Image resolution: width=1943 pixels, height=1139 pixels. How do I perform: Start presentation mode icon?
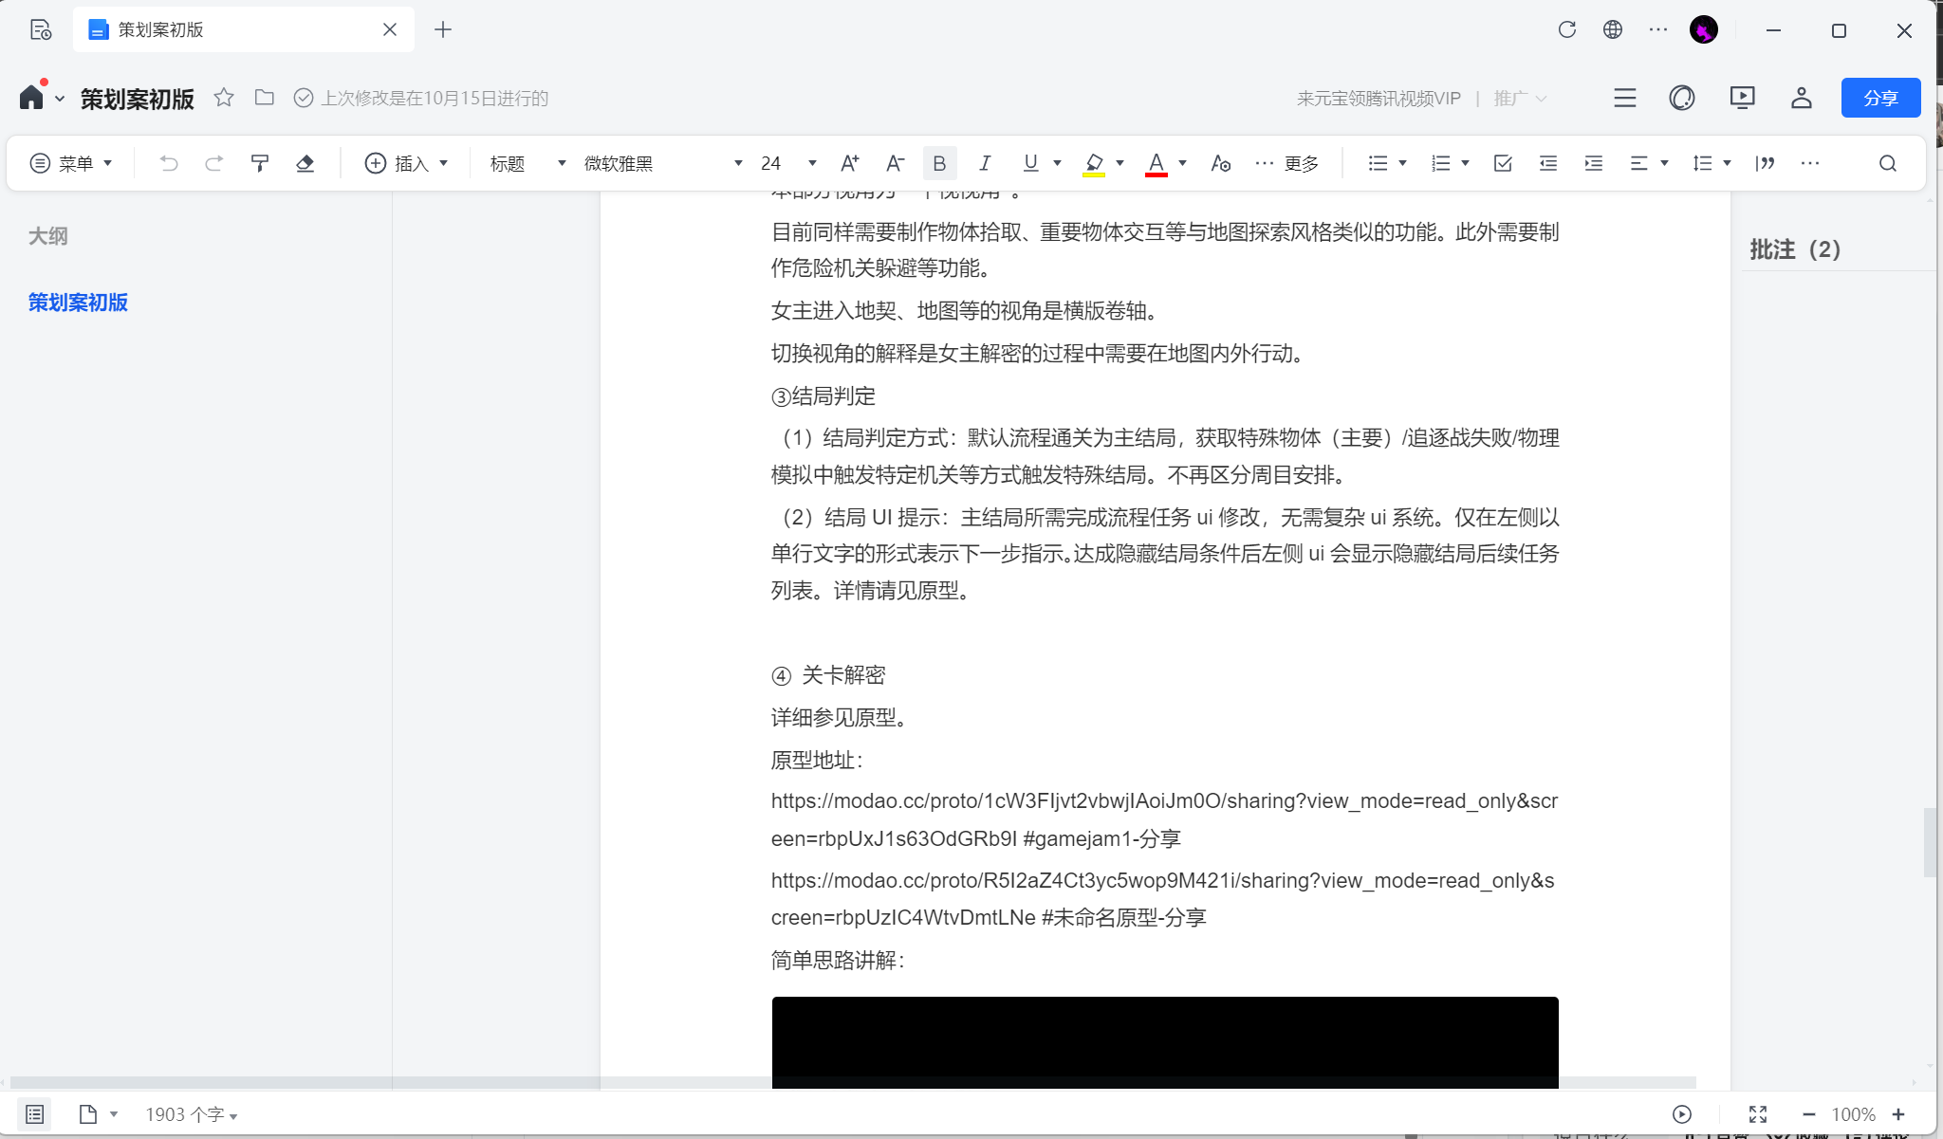click(x=1742, y=98)
